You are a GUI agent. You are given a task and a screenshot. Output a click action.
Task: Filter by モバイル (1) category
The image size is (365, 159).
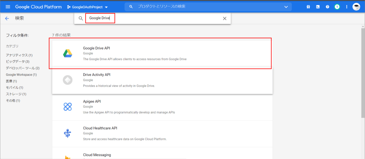[14, 88]
